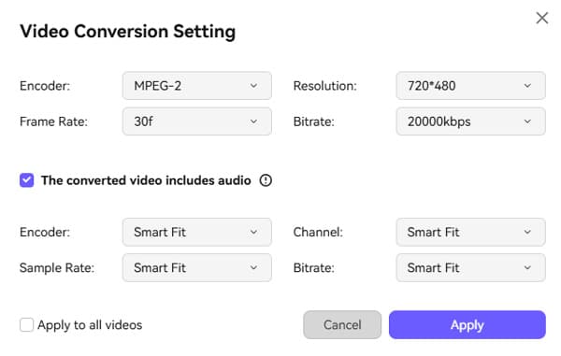
Task: Open the Sample Rate Smart Fit dropdown
Action: tap(197, 268)
